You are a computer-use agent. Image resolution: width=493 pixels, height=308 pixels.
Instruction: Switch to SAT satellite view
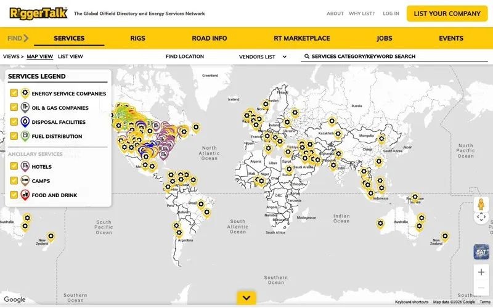click(x=481, y=252)
